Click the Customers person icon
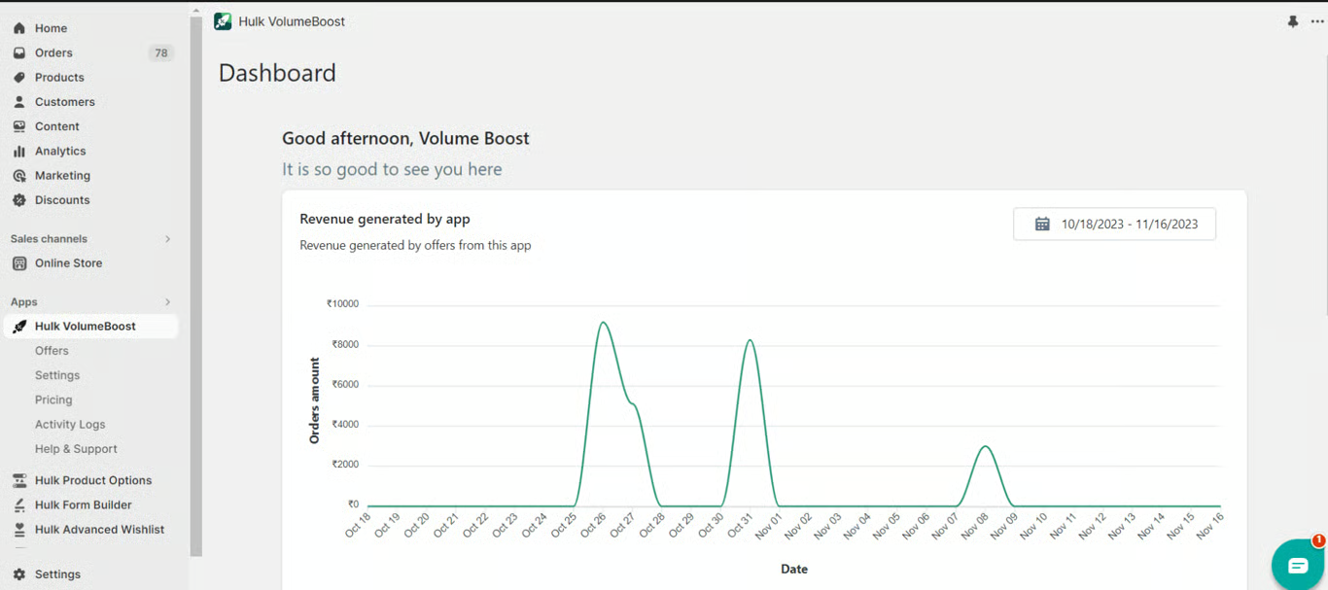The width and height of the screenshot is (1328, 590). click(x=19, y=101)
